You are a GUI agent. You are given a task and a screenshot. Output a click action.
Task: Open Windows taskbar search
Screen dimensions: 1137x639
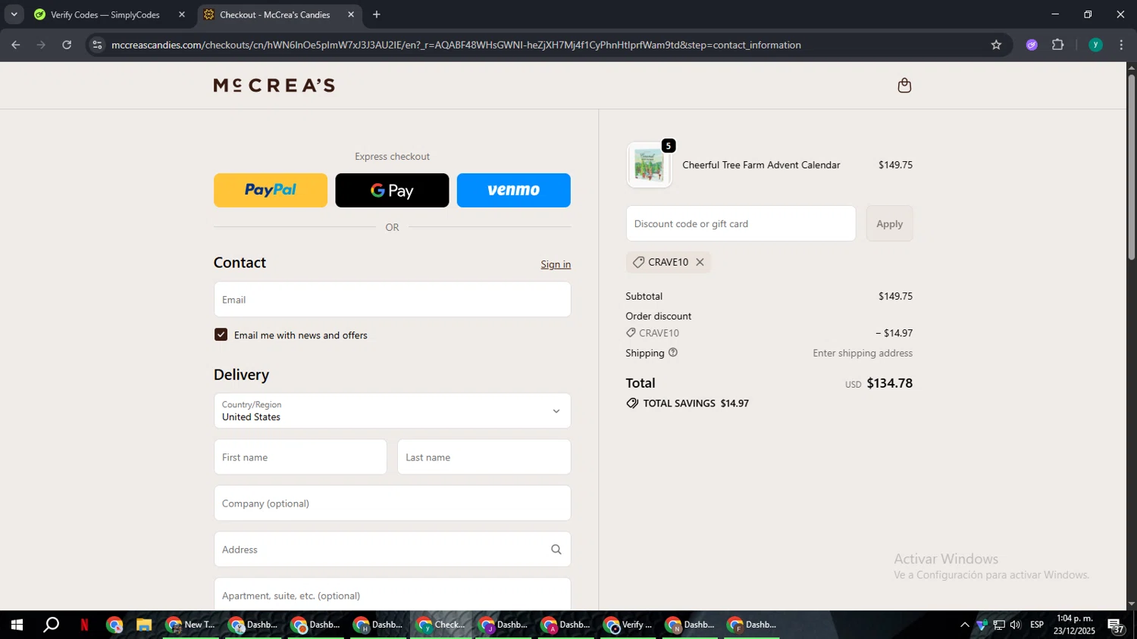[x=51, y=625]
